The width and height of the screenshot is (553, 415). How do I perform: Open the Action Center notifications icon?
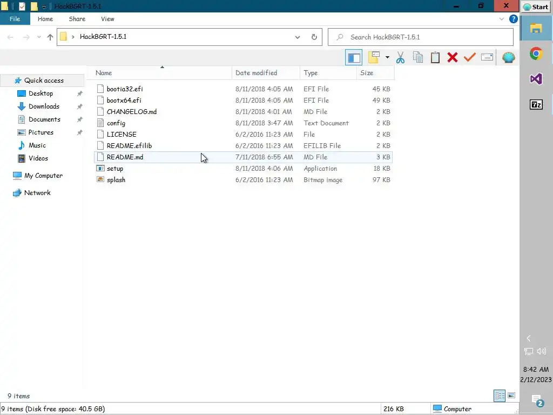538,400
